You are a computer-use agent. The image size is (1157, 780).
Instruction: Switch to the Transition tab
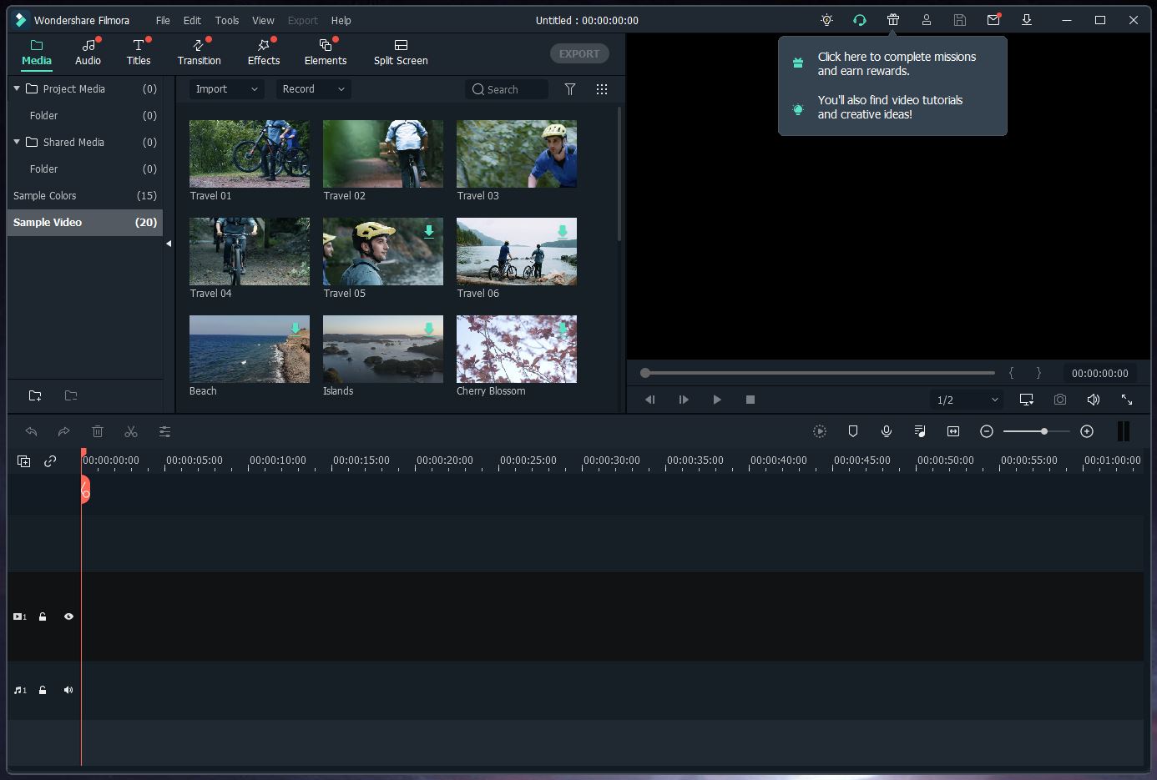click(199, 52)
